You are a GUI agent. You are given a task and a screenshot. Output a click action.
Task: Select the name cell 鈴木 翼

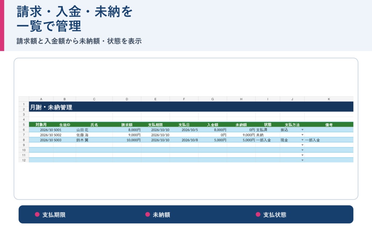tap(94, 140)
